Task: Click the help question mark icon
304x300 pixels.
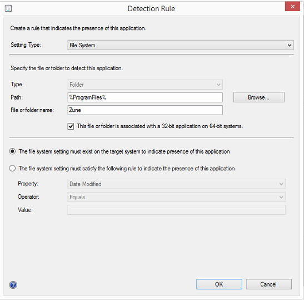Action: [x=13, y=285]
